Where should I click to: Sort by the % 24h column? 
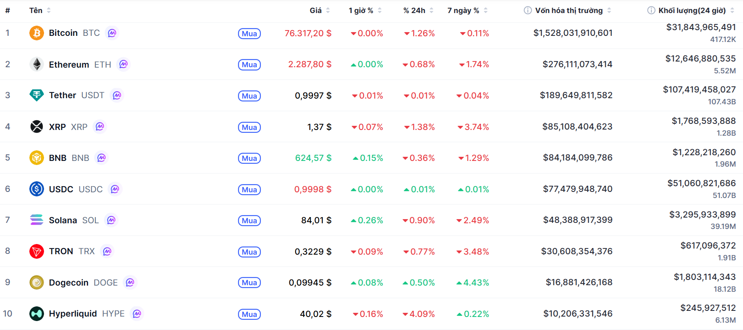click(414, 10)
